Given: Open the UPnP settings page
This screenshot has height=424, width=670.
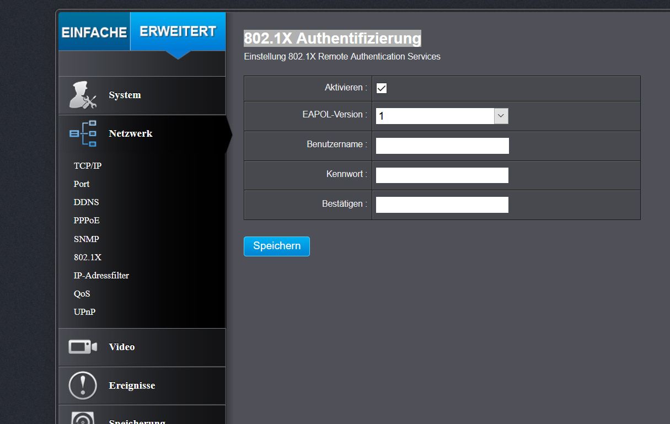Looking at the screenshot, I should click(85, 312).
